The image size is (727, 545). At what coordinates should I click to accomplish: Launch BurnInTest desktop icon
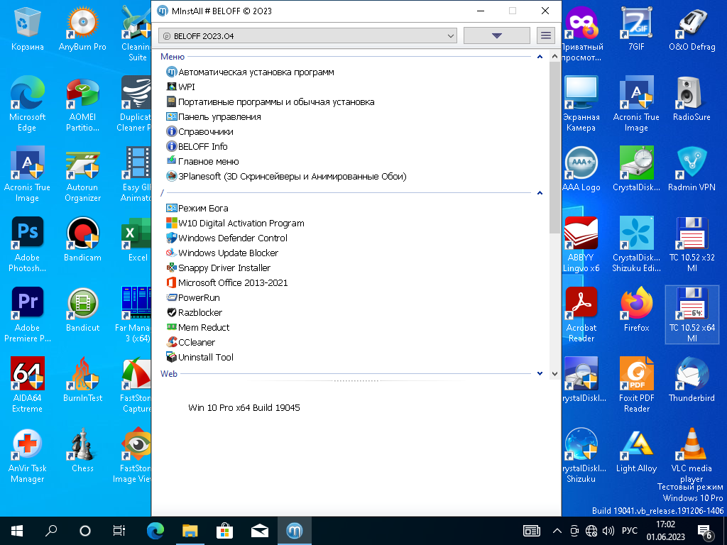(x=82, y=380)
